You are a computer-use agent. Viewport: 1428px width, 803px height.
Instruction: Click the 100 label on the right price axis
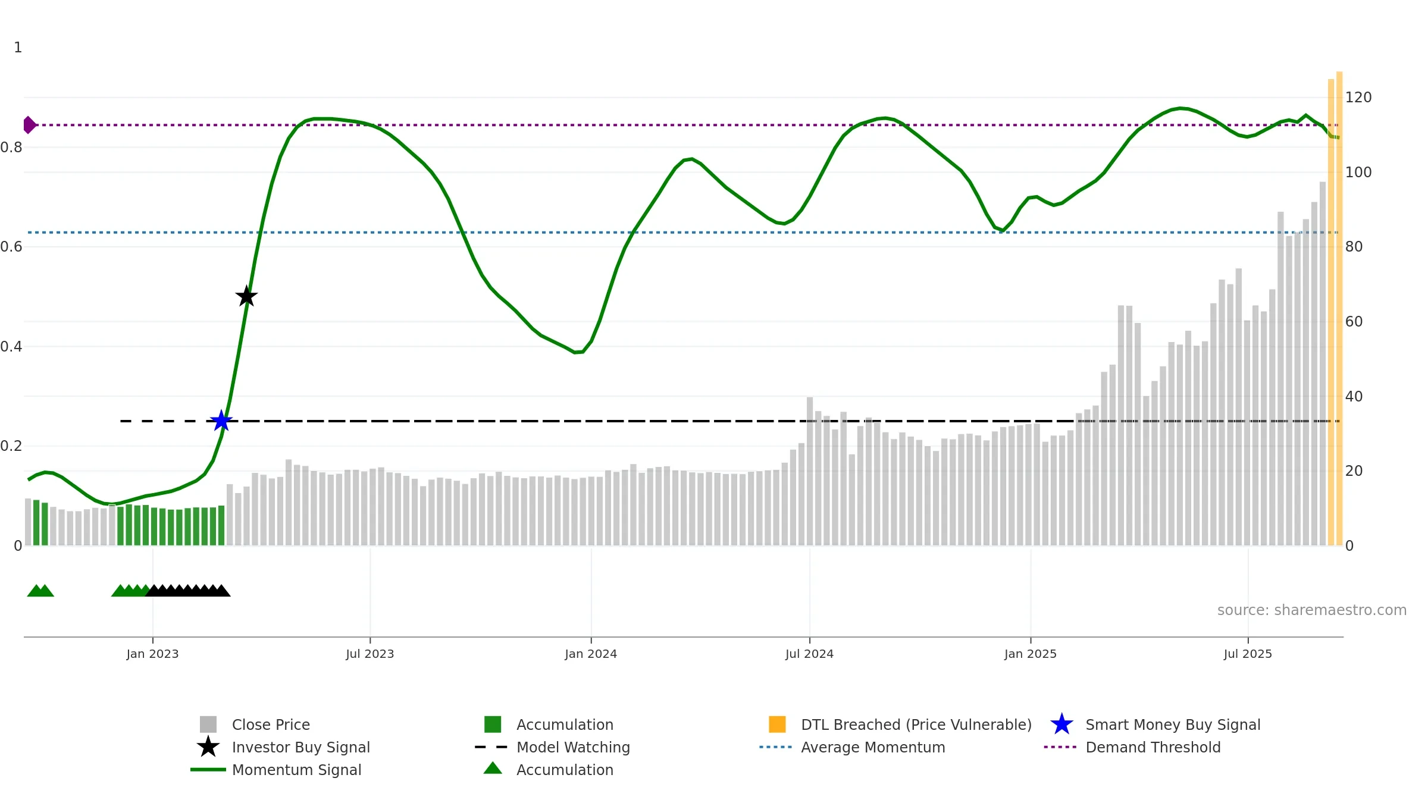1358,172
